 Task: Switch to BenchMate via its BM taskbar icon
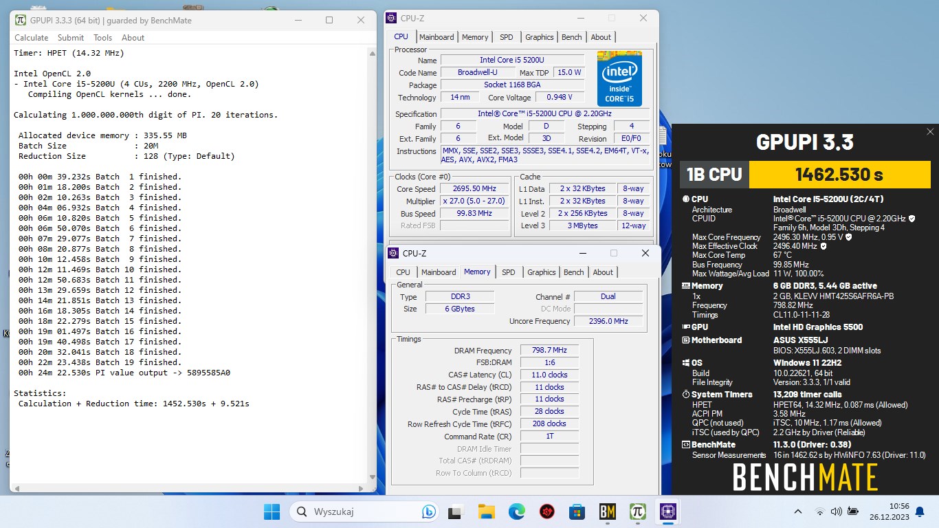click(x=607, y=512)
